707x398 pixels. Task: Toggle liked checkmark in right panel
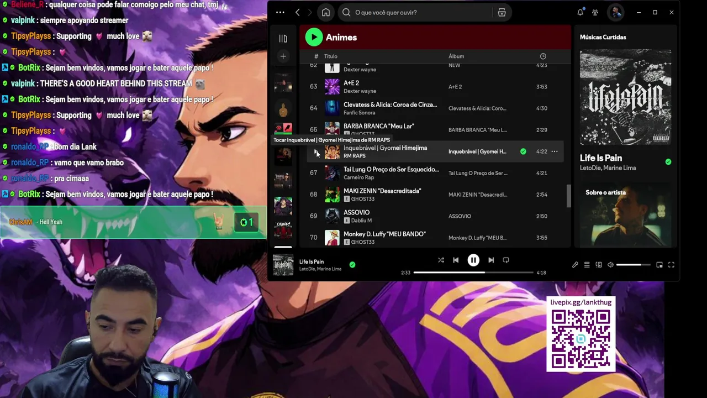coord(668,162)
